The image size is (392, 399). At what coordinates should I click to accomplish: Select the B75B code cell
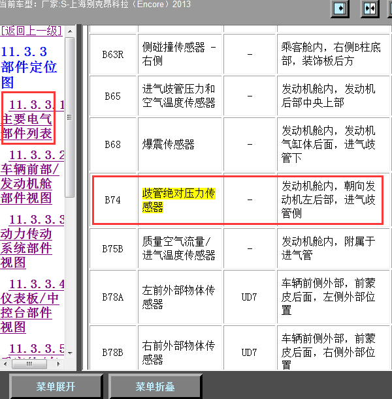(x=113, y=248)
